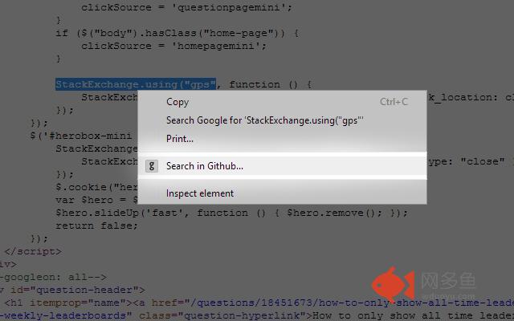Screen dimensions: 514x321
Task: Click the highlighted StackExchange.using("gps" text
Action: pos(136,84)
